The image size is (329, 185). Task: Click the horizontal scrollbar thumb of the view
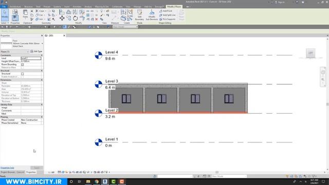pyautogui.click(x=217, y=172)
